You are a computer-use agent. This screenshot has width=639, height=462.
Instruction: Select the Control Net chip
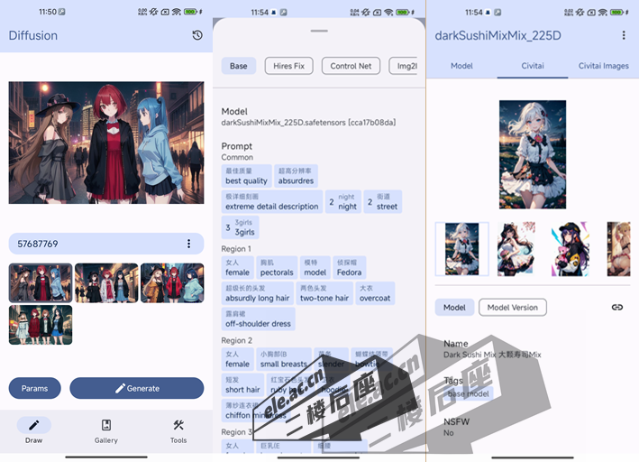351,66
